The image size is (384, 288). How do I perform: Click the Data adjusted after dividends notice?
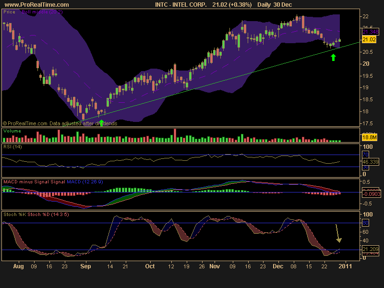point(83,123)
